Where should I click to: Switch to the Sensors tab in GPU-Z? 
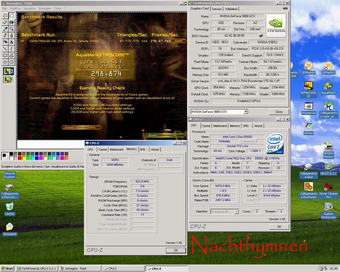pos(216,9)
